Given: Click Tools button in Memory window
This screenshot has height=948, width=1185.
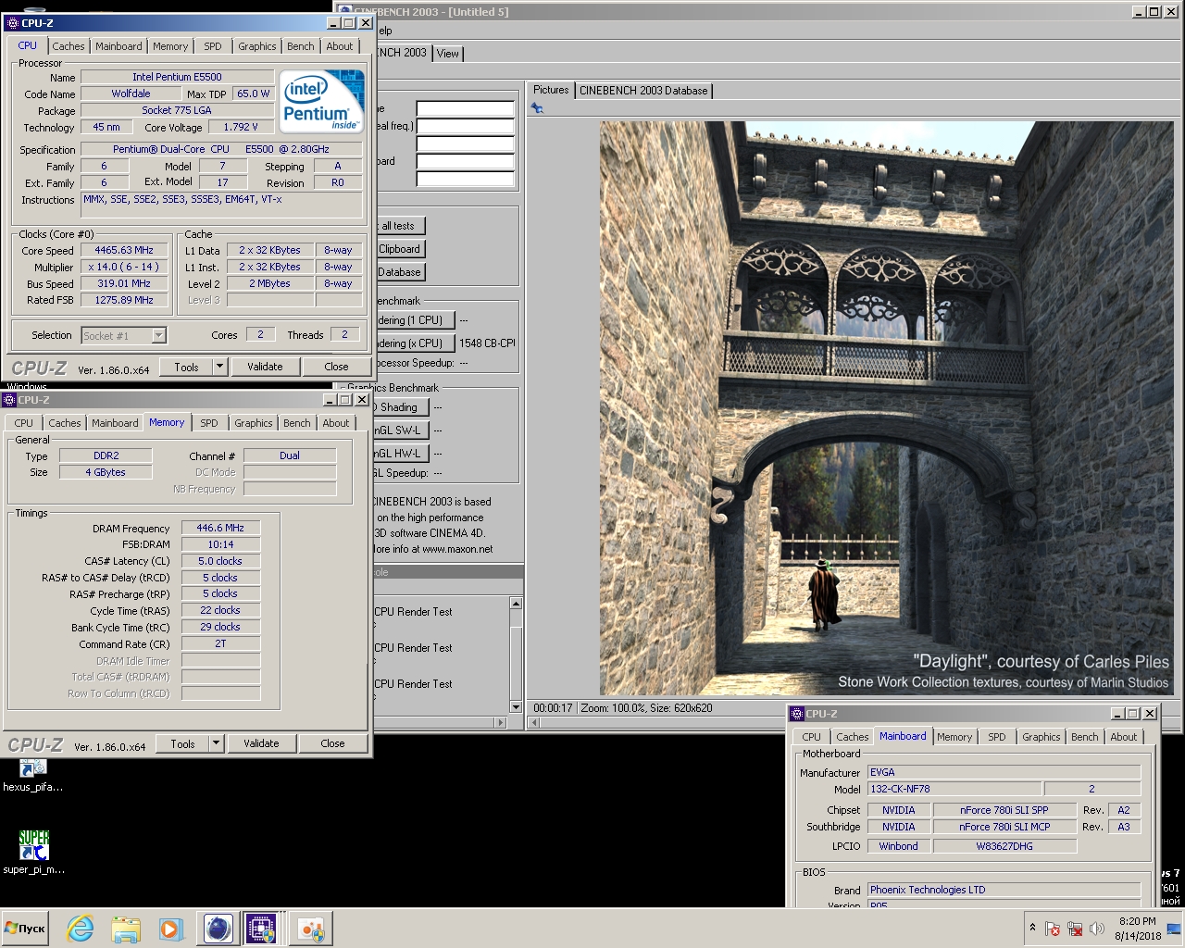Looking at the screenshot, I should (x=182, y=743).
